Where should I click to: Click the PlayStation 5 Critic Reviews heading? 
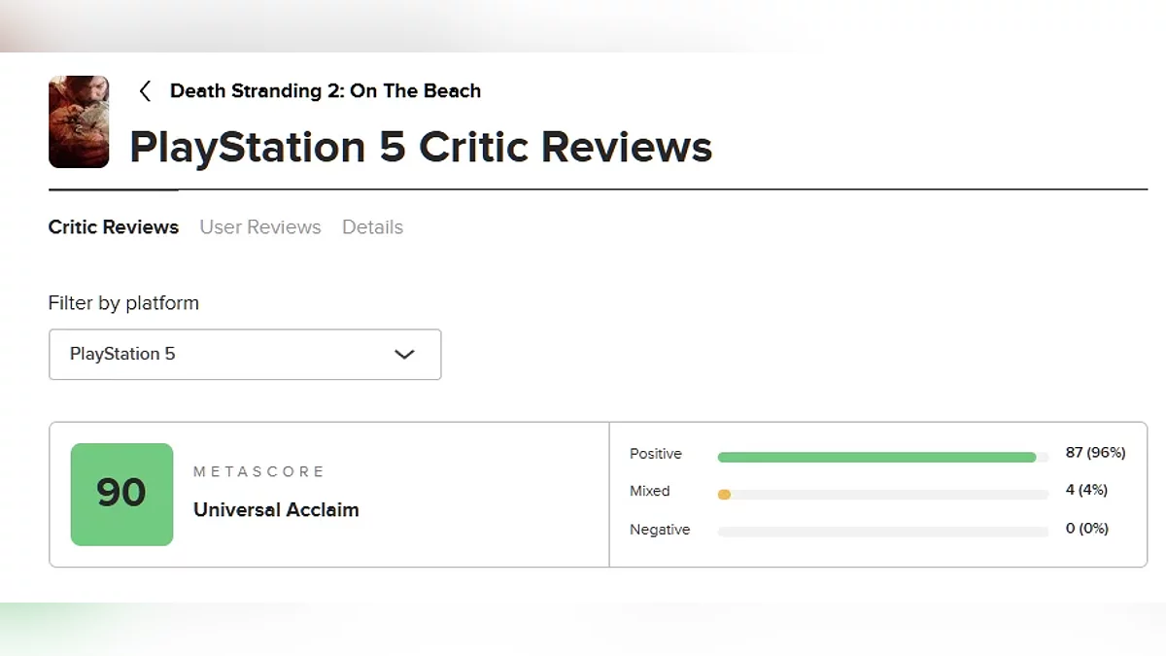(421, 148)
